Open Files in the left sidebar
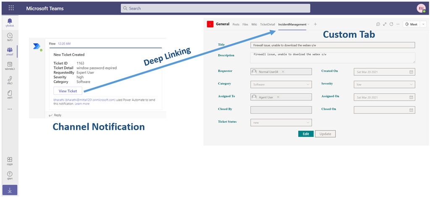This screenshot has width=430, height=197. click(10, 95)
